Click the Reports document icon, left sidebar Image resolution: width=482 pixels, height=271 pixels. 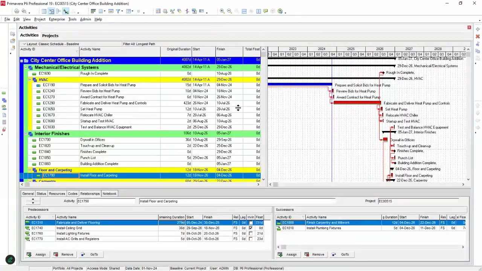[4, 115]
